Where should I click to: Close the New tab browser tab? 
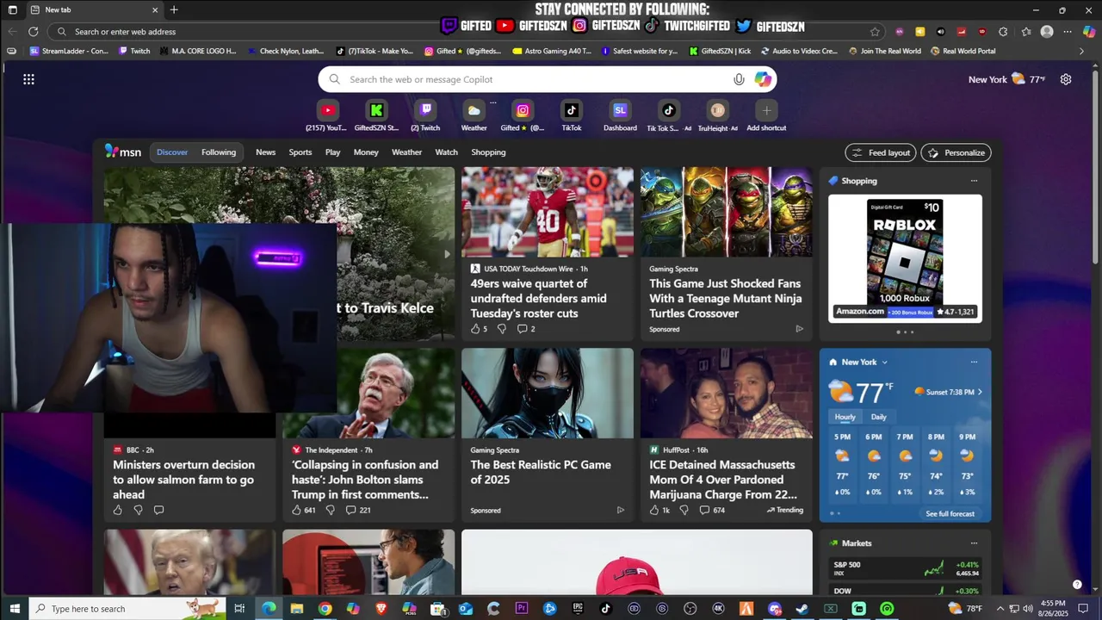click(155, 9)
